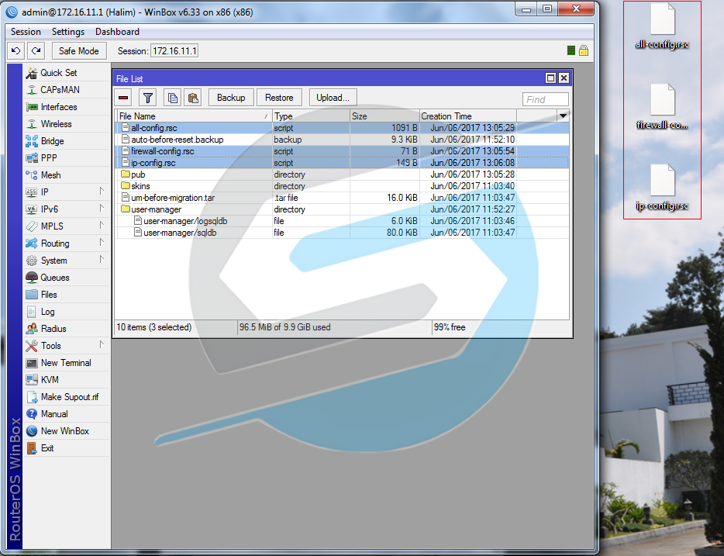Click the Backup button

coord(231,97)
